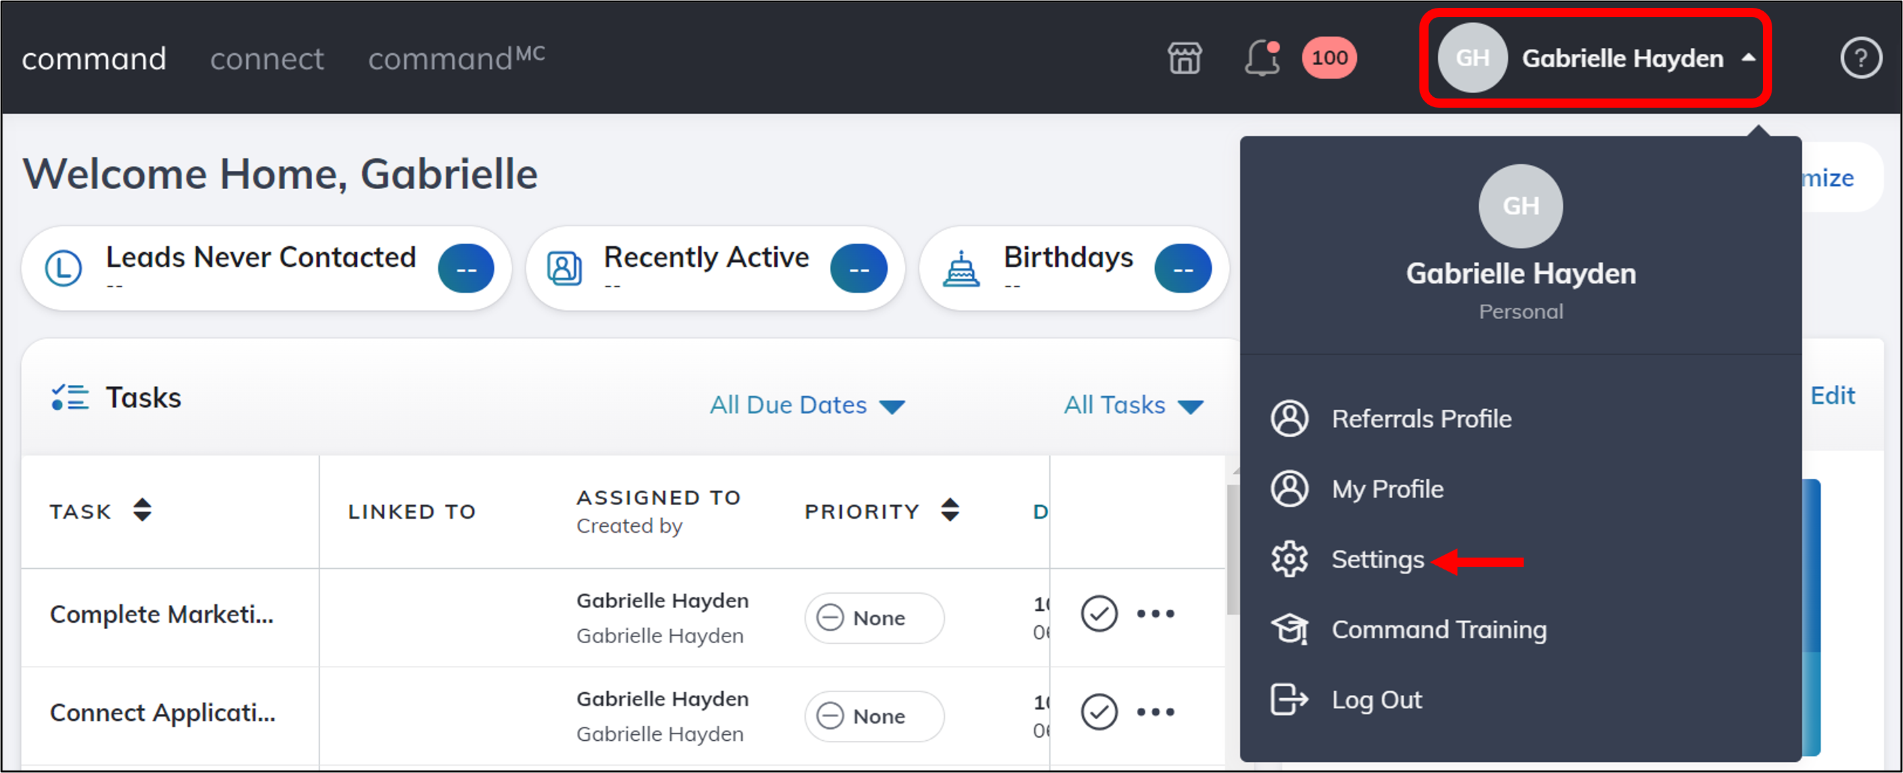The height and width of the screenshot is (773, 1903).
Task: Open the marketplace storefront icon
Action: tap(1184, 57)
